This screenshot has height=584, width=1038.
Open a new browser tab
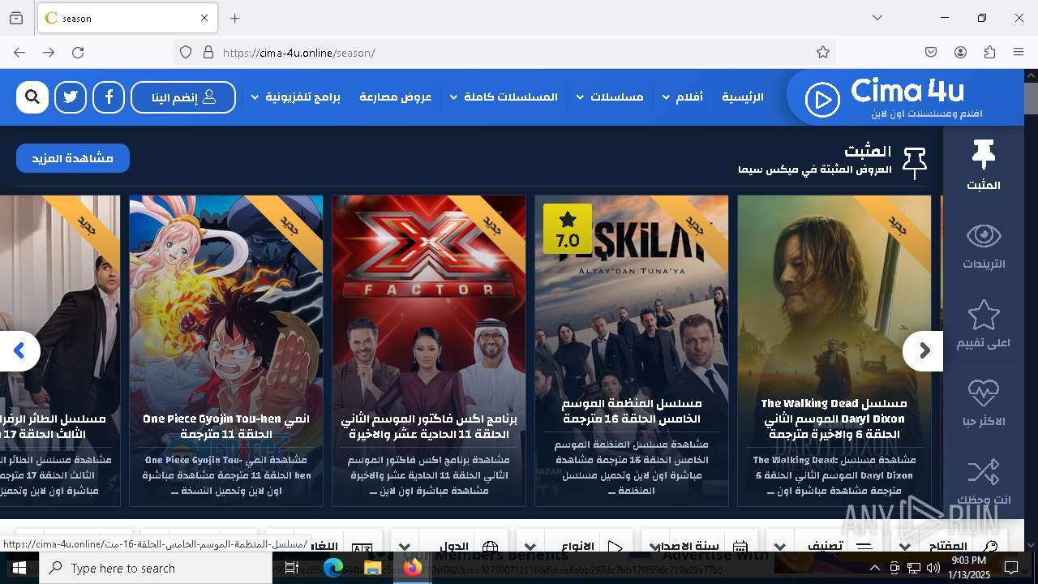click(x=235, y=18)
